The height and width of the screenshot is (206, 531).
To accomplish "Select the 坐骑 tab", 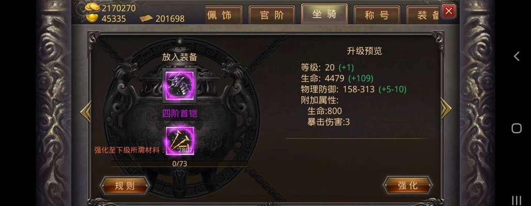I will click(324, 14).
